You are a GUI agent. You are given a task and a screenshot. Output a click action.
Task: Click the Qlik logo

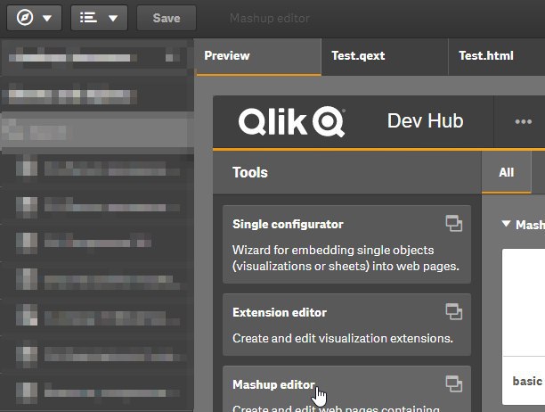292,121
